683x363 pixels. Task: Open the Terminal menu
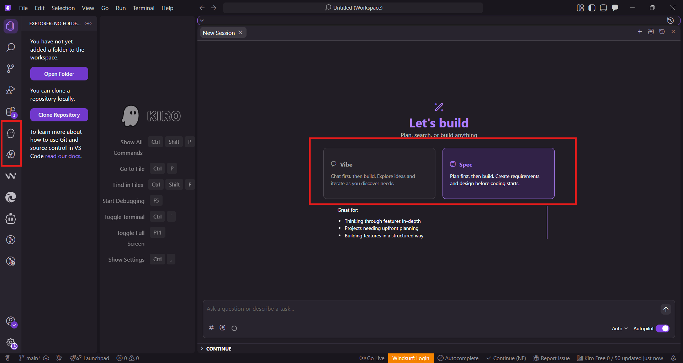143,8
